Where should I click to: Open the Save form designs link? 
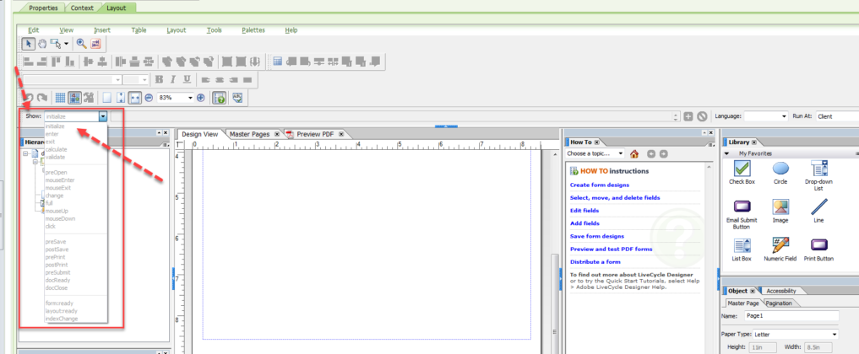pyautogui.click(x=597, y=236)
